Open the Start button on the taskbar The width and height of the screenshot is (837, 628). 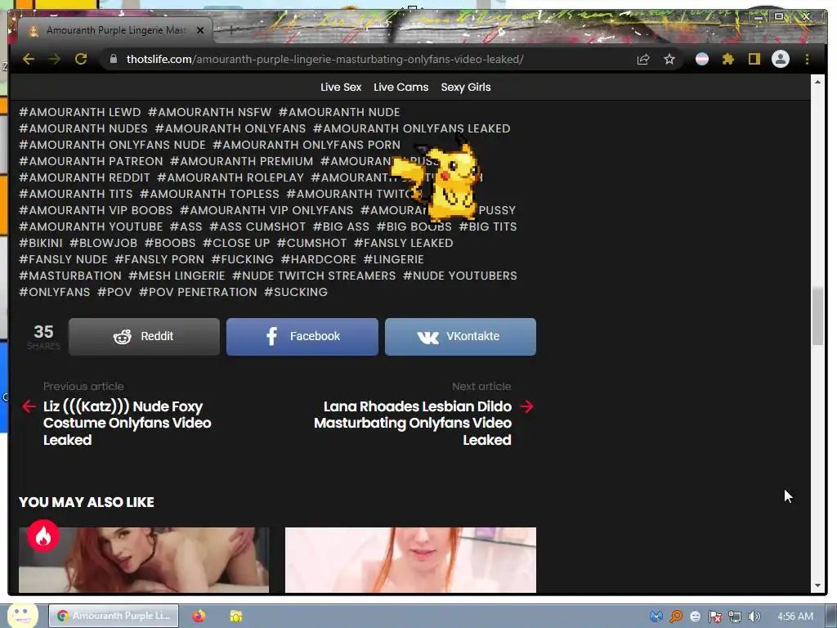tap(22, 615)
